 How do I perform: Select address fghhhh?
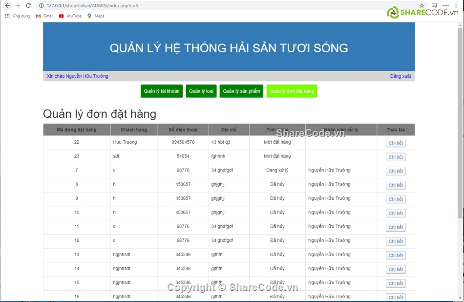coord(218,156)
